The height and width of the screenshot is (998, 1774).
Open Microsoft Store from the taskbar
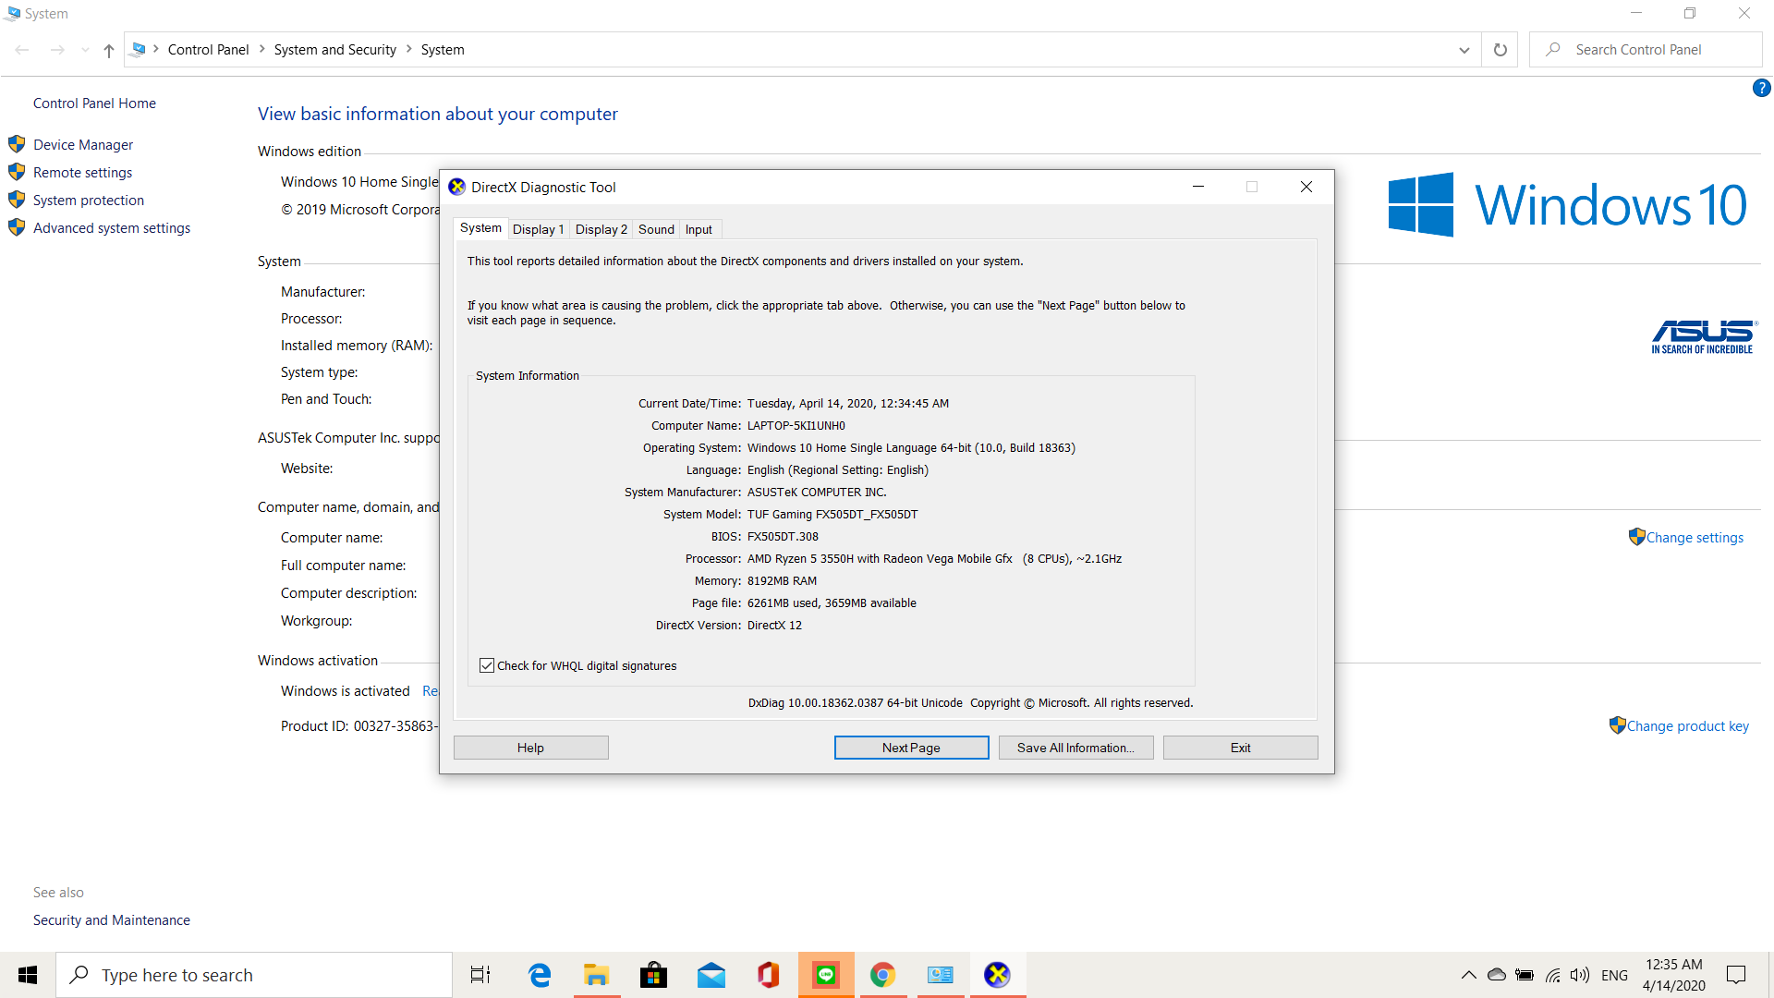coord(654,975)
